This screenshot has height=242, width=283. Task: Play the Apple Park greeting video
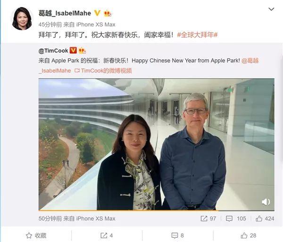[x=156, y=145]
